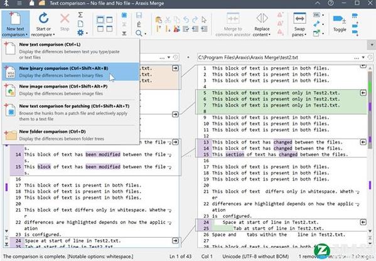Expand the Start or recompare dropdown
376x261 pixels.
click(x=54, y=35)
